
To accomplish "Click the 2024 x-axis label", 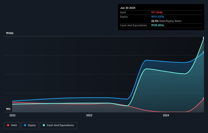I will [x=166, y=115].
